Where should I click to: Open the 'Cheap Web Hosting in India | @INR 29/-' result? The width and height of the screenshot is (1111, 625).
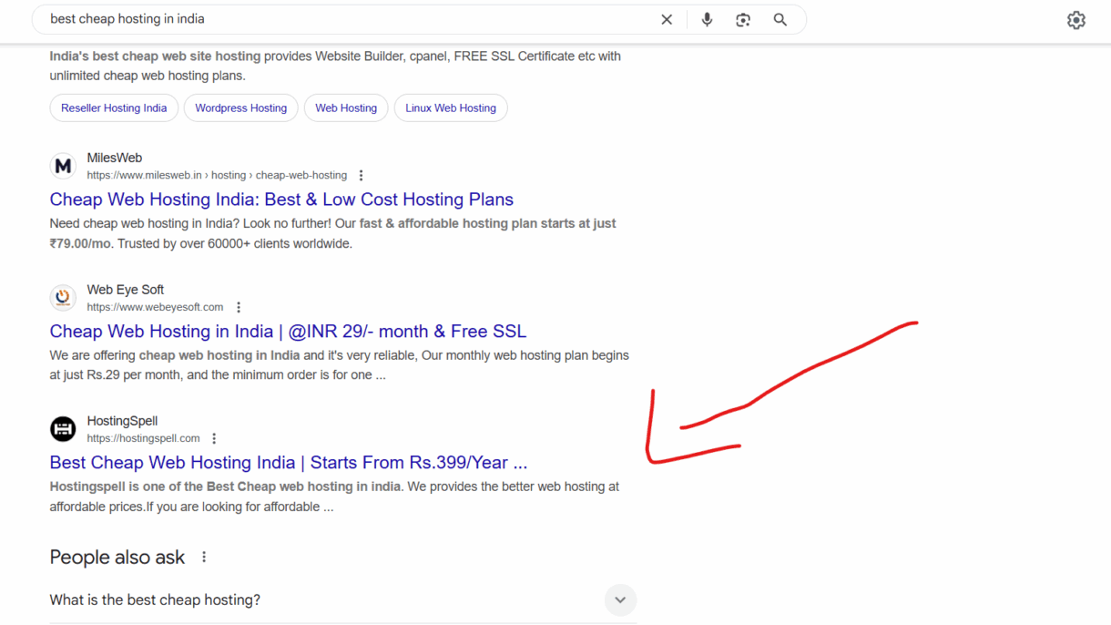(x=288, y=332)
